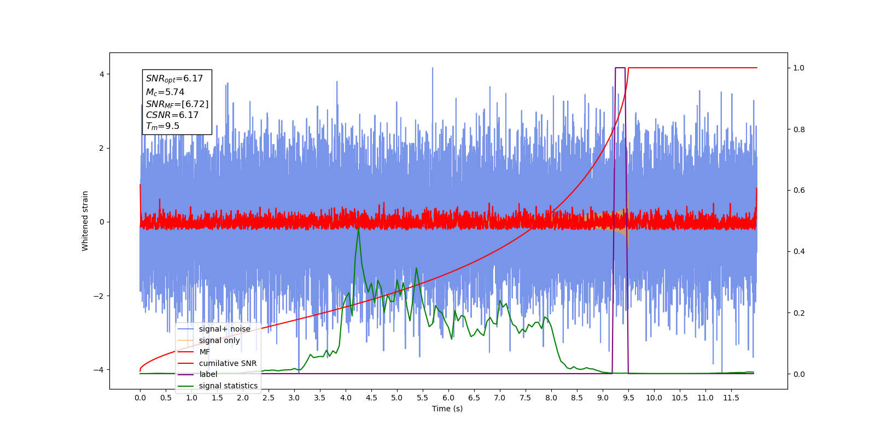Click the 0.2 tick on right axis
The height and width of the screenshot is (437, 875).
[x=799, y=313]
